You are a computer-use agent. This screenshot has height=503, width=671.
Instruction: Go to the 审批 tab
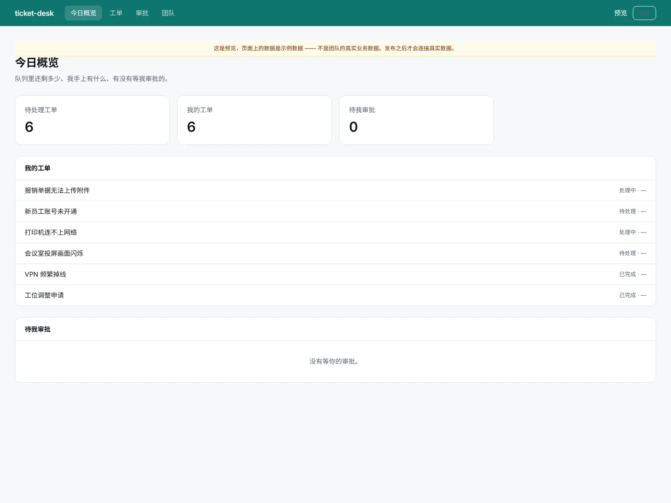[142, 13]
